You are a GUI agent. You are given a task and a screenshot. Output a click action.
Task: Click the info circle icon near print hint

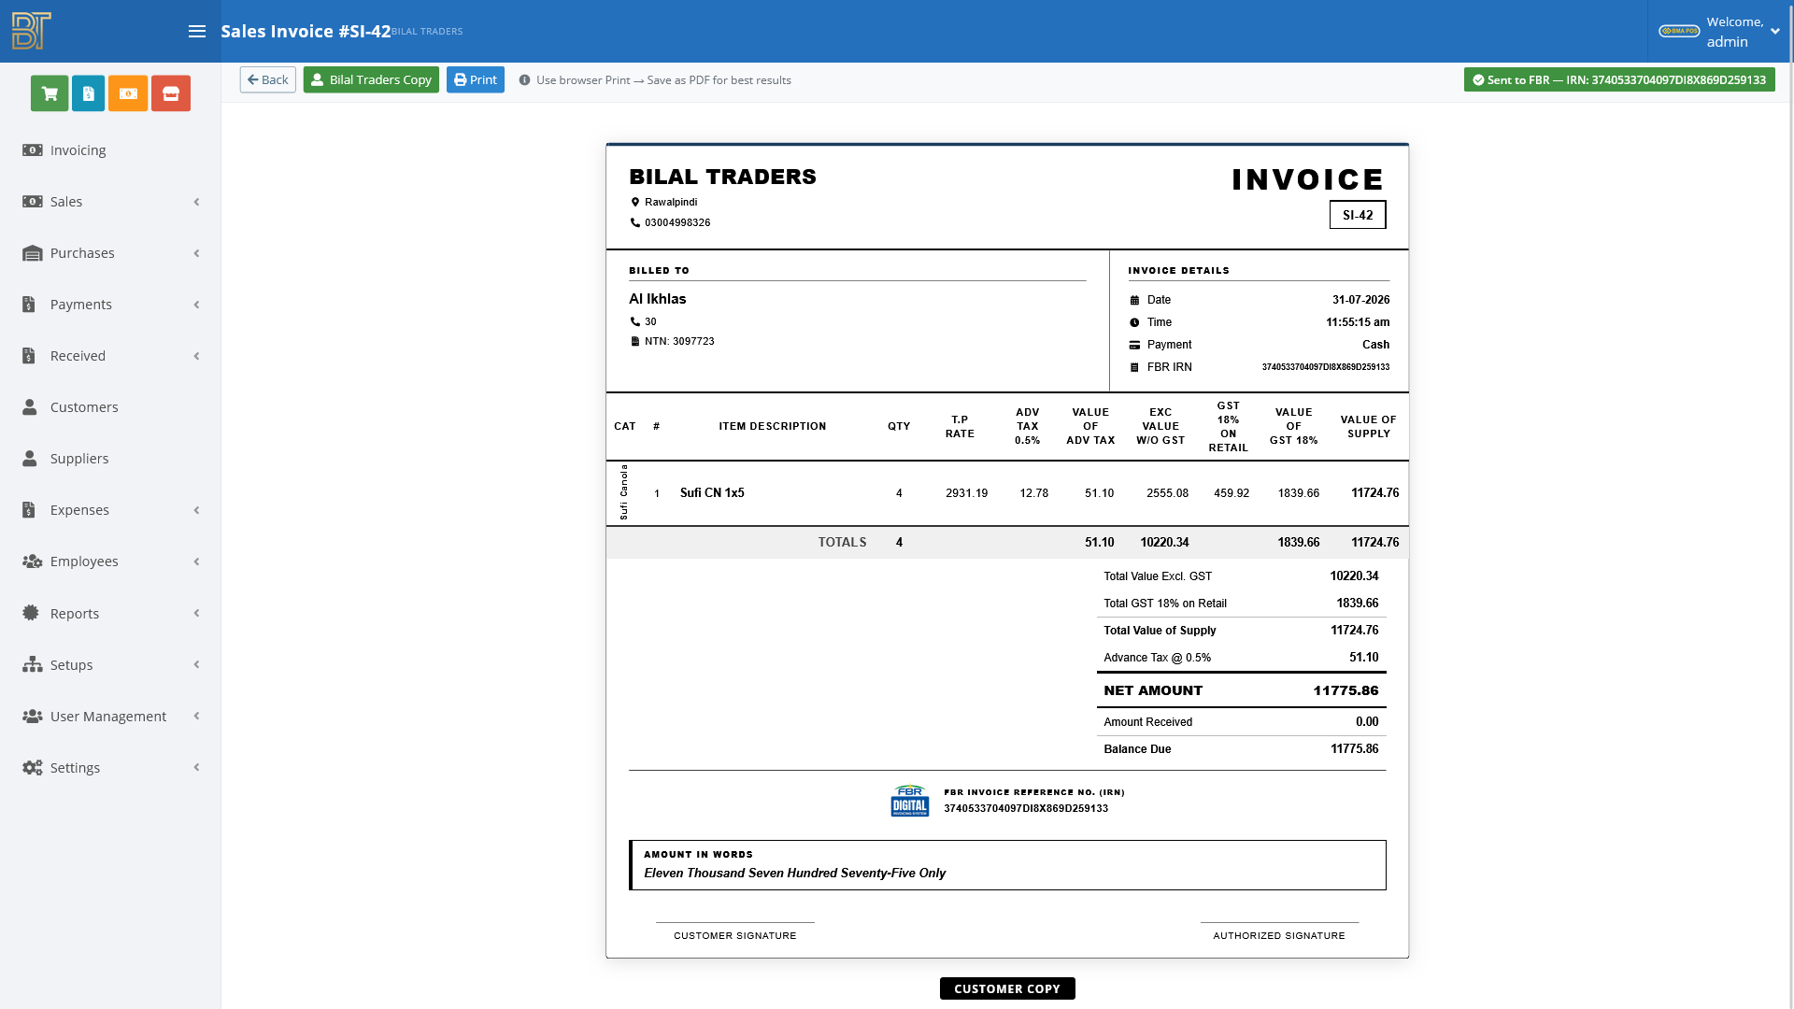click(524, 80)
